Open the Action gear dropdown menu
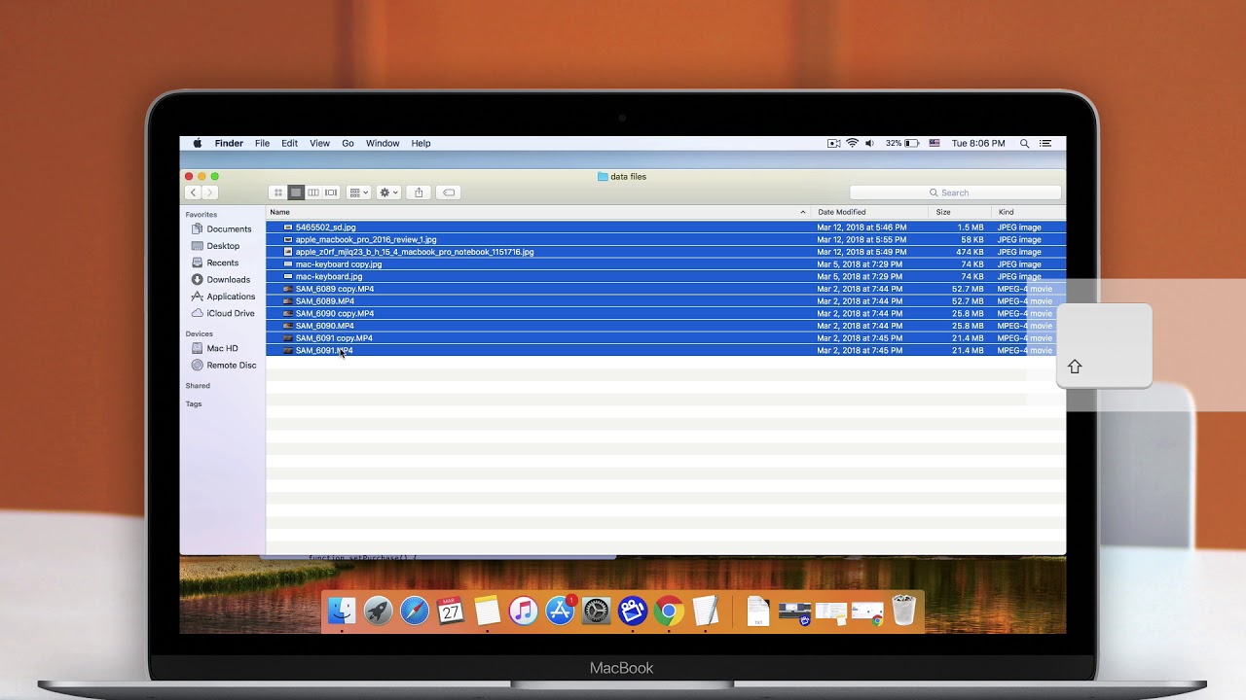1246x700 pixels. (388, 192)
